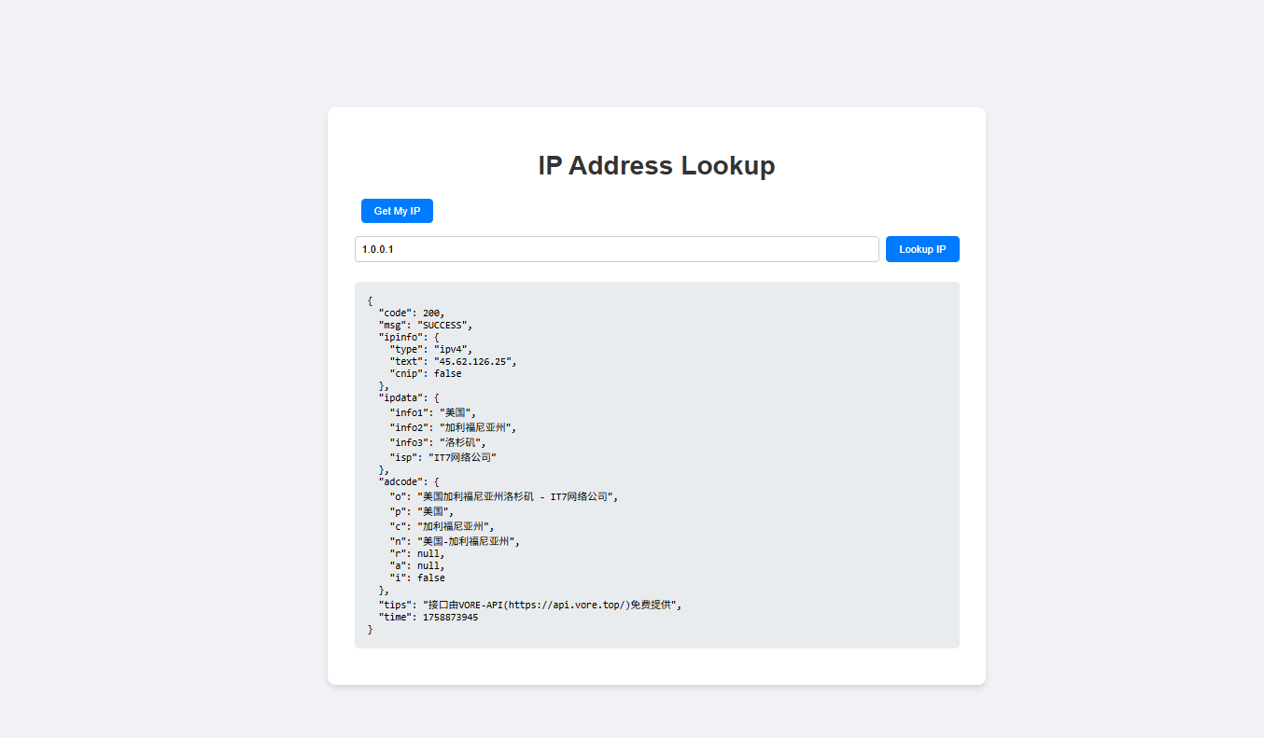This screenshot has width=1264, height=738.
Task: Click the "msg": "SUCCESS" line
Action: (x=426, y=325)
